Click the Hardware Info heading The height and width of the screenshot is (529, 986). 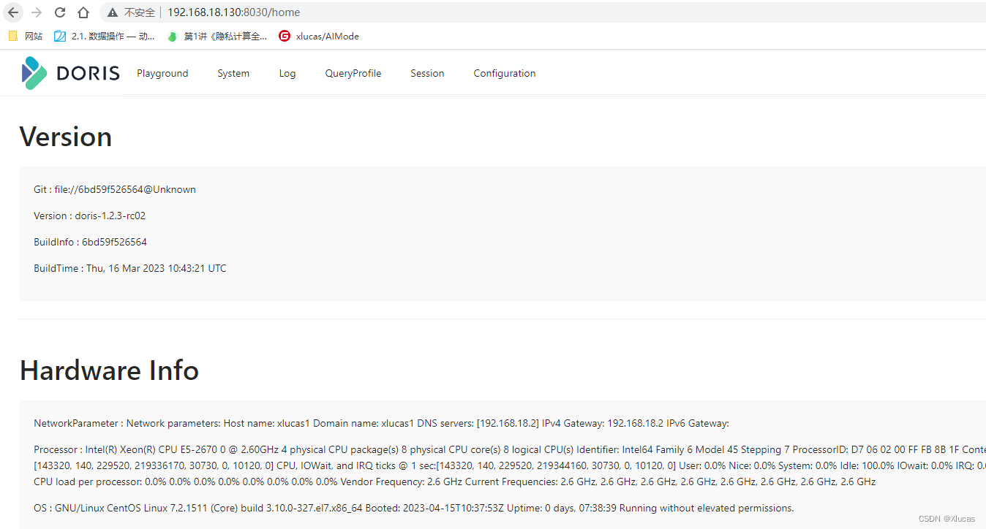point(109,370)
